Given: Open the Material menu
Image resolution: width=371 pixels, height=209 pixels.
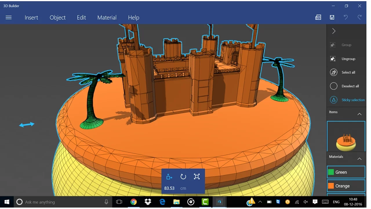Looking at the screenshot, I should coord(107,17).
